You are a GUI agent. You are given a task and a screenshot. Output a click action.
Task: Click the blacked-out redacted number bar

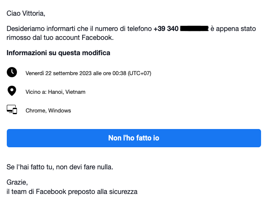pyautogui.click(x=194, y=28)
